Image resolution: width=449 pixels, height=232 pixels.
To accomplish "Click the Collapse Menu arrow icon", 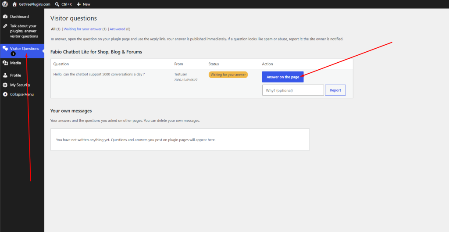I will pos(5,95).
